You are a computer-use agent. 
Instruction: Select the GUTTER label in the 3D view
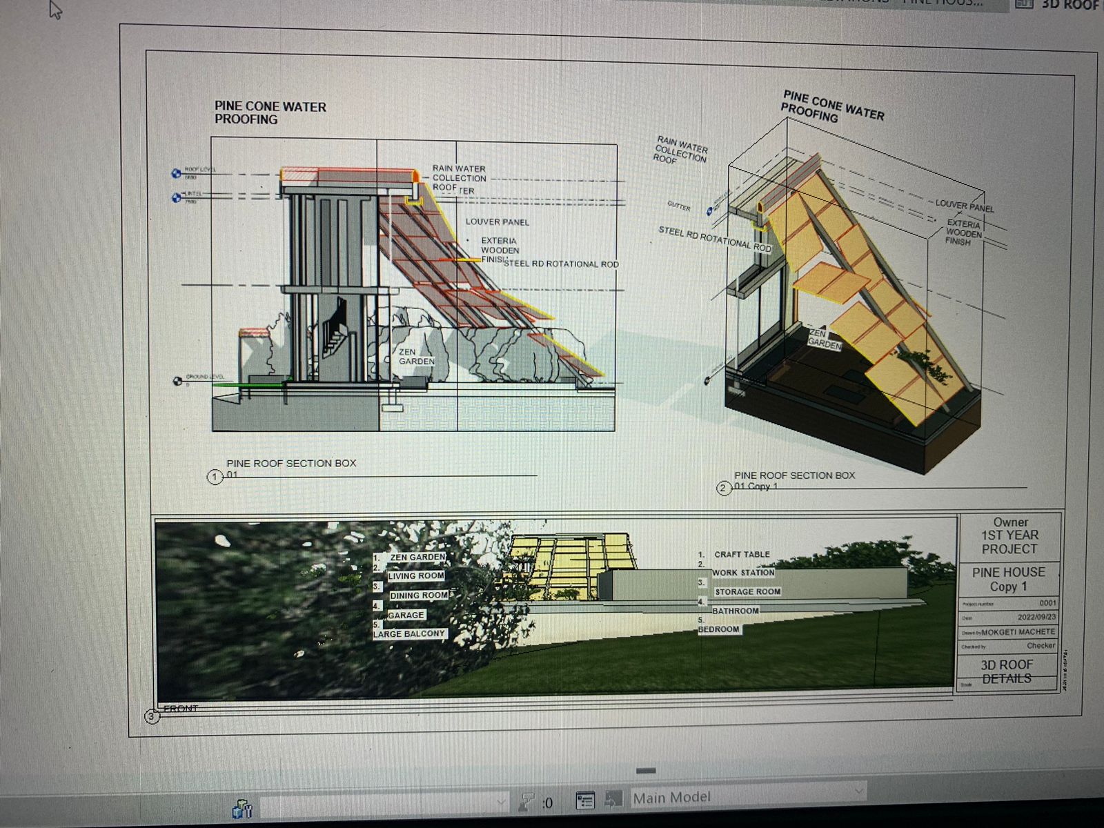(x=678, y=206)
